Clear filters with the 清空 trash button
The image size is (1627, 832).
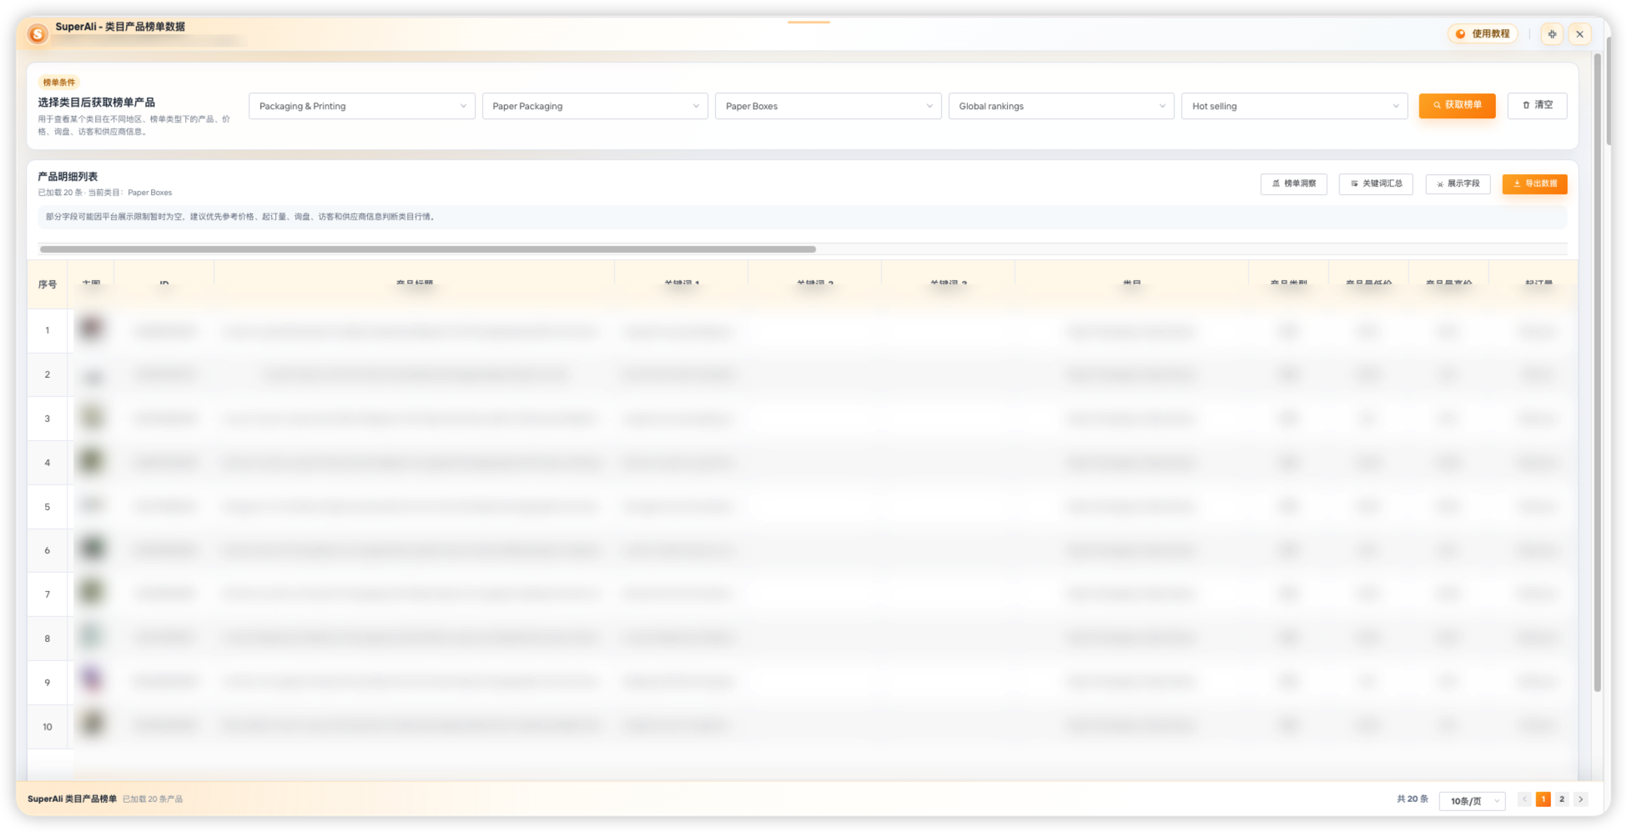click(1537, 105)
